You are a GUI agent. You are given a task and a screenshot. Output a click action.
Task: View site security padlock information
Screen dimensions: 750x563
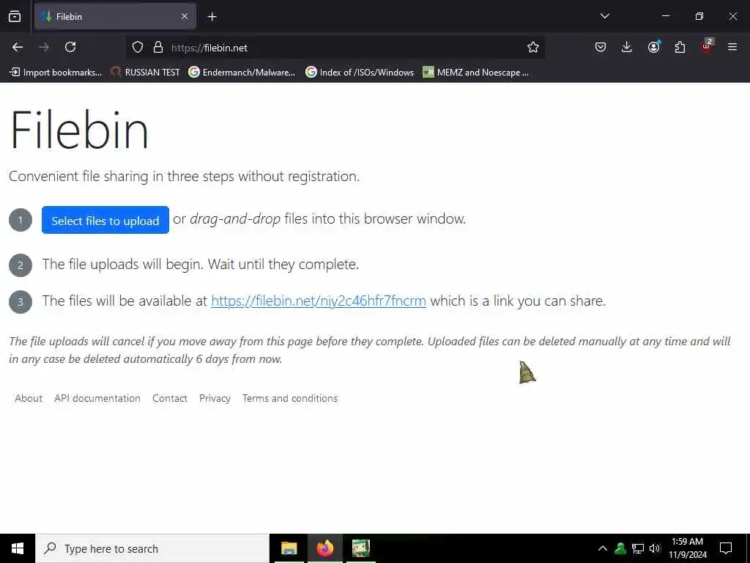(x=158, y=47)
